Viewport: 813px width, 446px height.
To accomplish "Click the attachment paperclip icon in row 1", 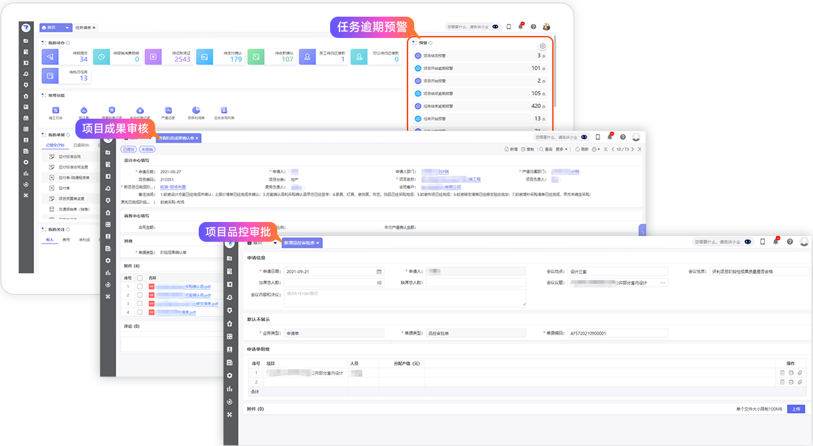I will coord(800,373).
